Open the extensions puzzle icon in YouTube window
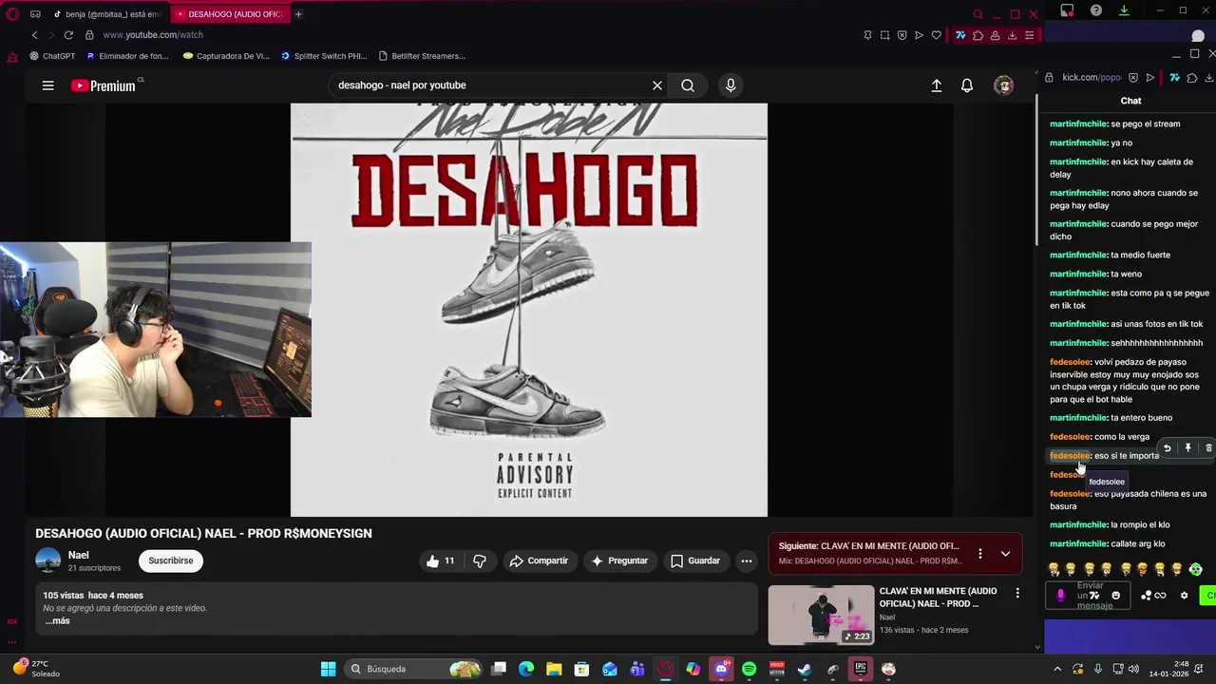The image size is (1216, 684). [978, 35]
